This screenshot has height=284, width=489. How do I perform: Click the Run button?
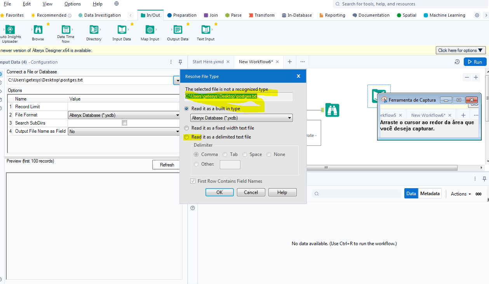pyautogui.click(x=475, y=61)
